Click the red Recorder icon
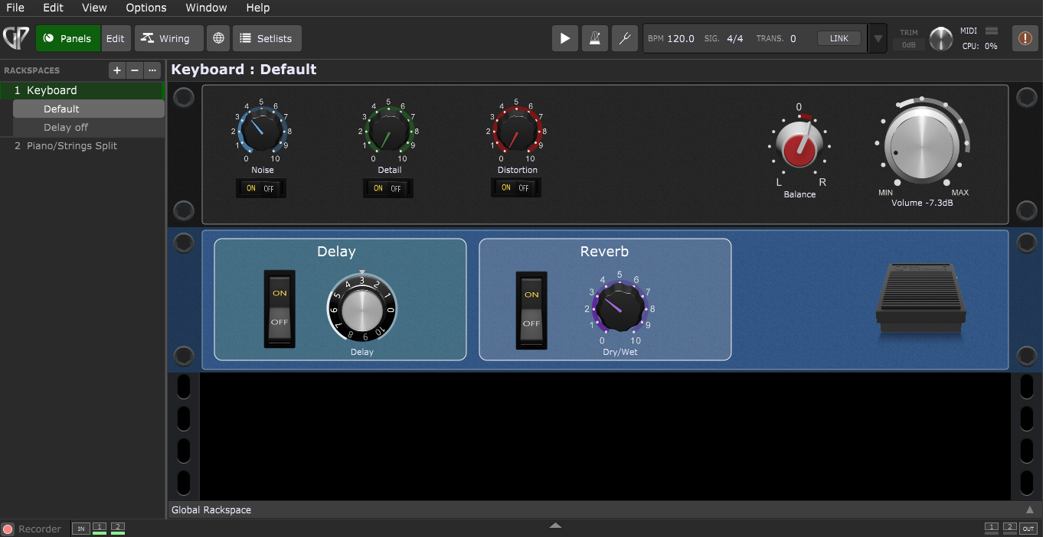The height and width of the screenshot is (537, 1046). click(8, 529)
